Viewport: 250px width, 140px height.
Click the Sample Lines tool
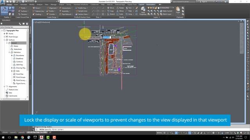(x=81, y=11)
